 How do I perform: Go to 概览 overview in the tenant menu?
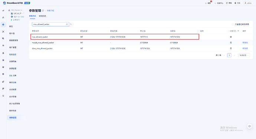(x=11, y=26)
